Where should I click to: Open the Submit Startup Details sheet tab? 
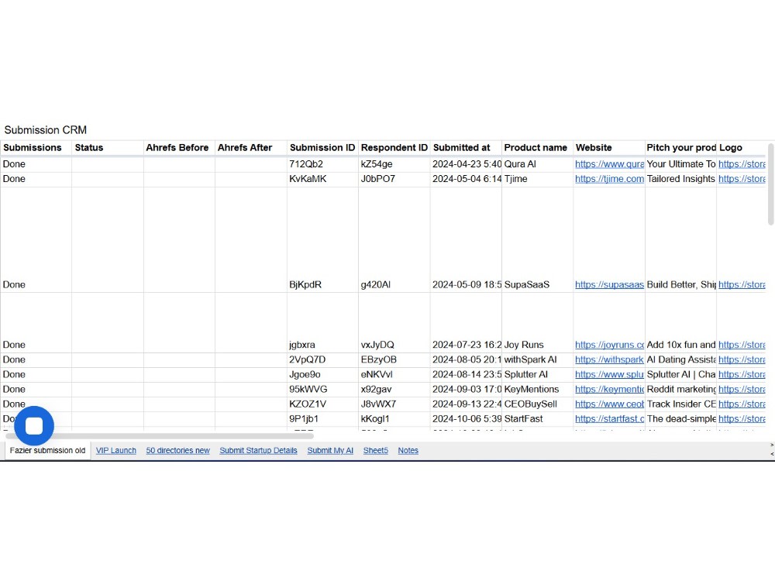tap(259, 451)
